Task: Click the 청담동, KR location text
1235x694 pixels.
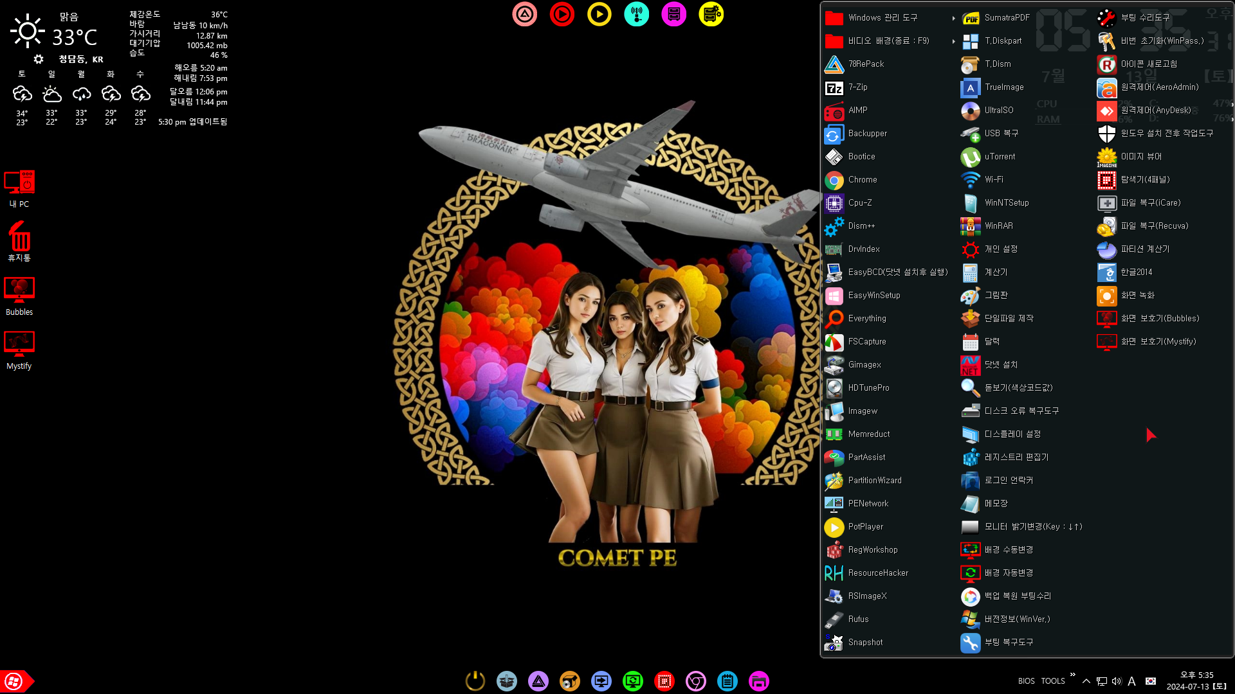Action: [81, 59]
